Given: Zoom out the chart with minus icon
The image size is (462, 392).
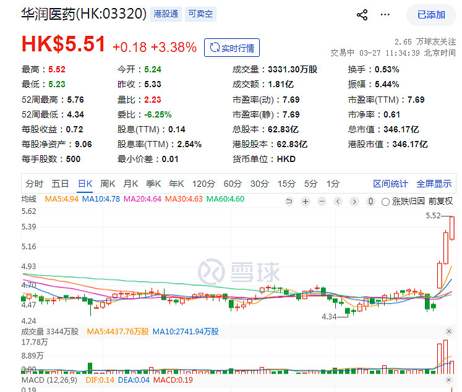Looking at the screenshot, I should (322, 202).
